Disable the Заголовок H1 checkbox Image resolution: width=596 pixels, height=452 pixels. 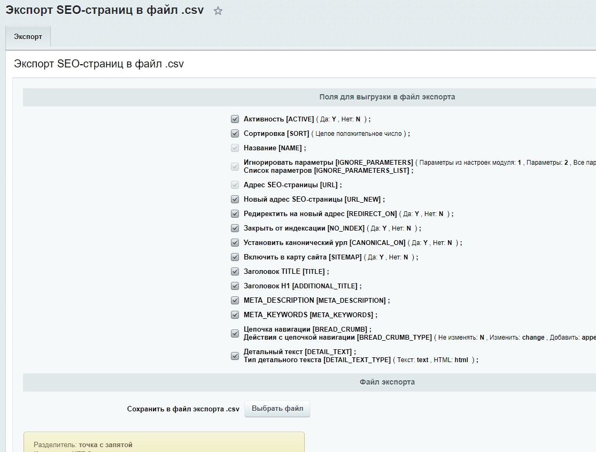pos(235,286)
